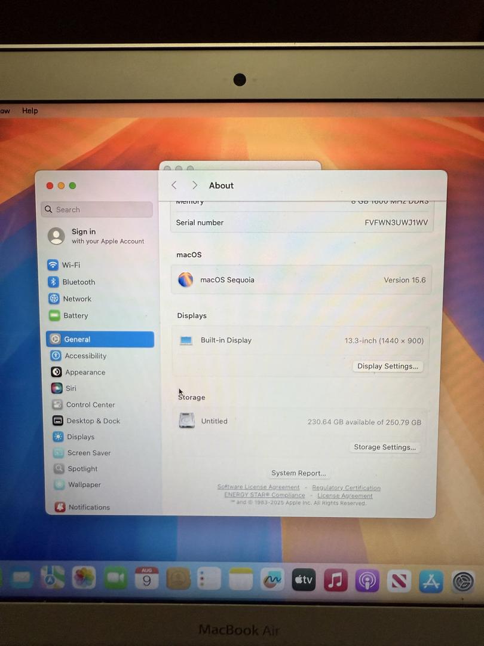Click the serial number value FVFWN3UWJ1WV

[396, 223]
